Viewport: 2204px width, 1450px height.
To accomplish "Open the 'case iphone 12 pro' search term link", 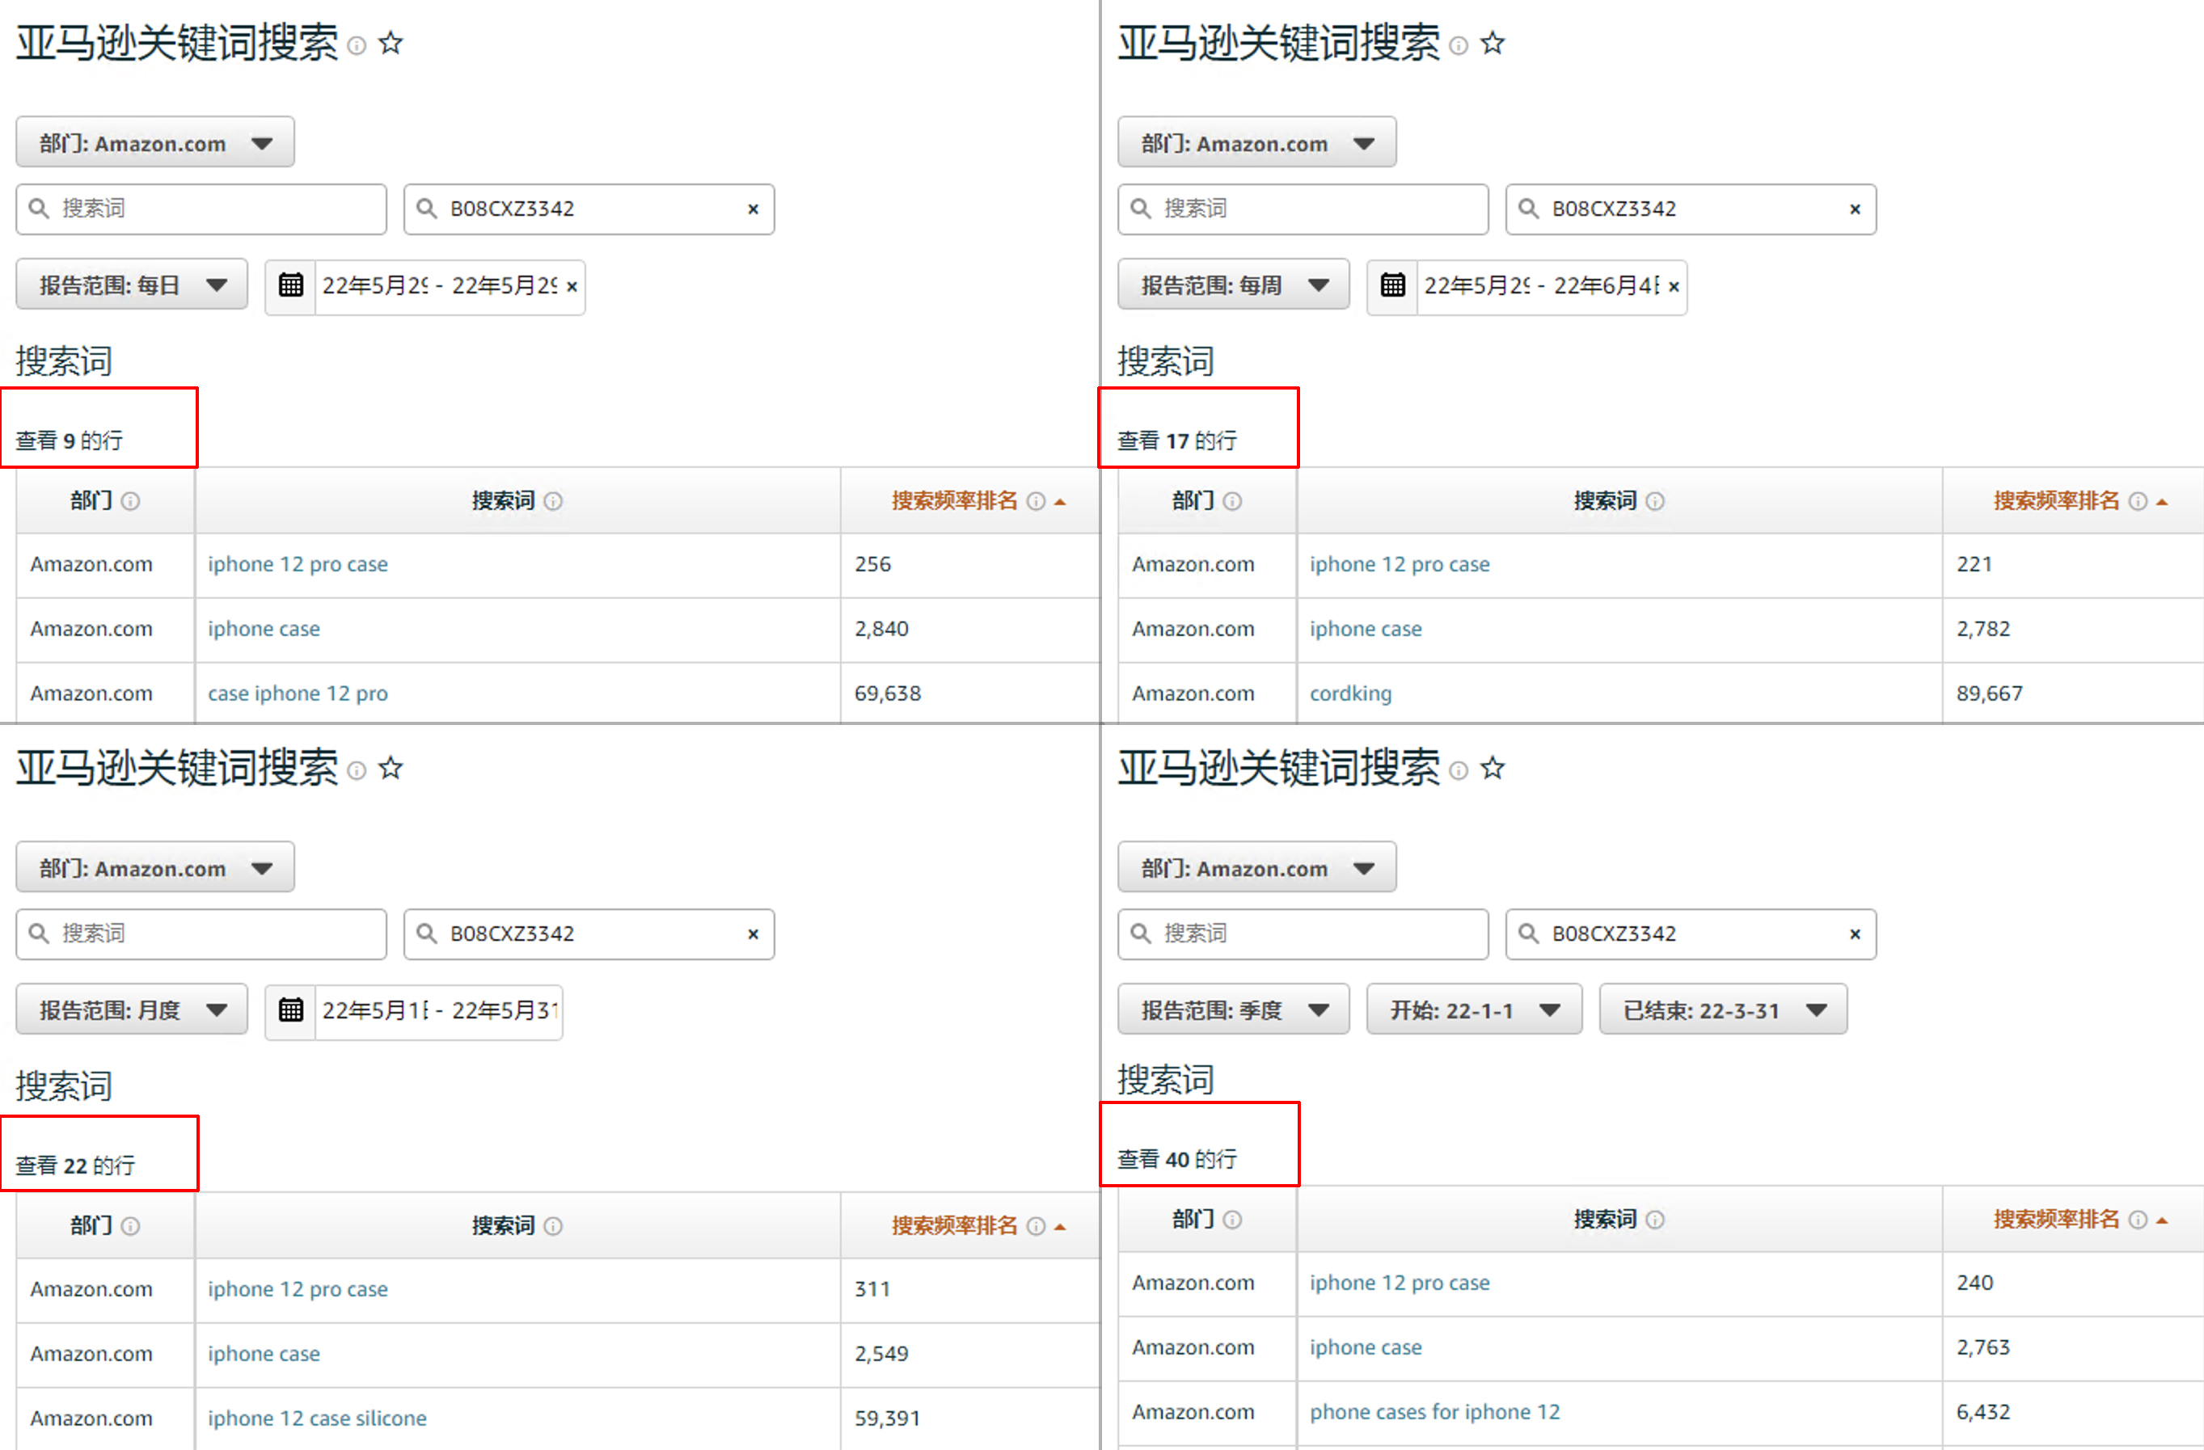I will click(x=298, y=693).
